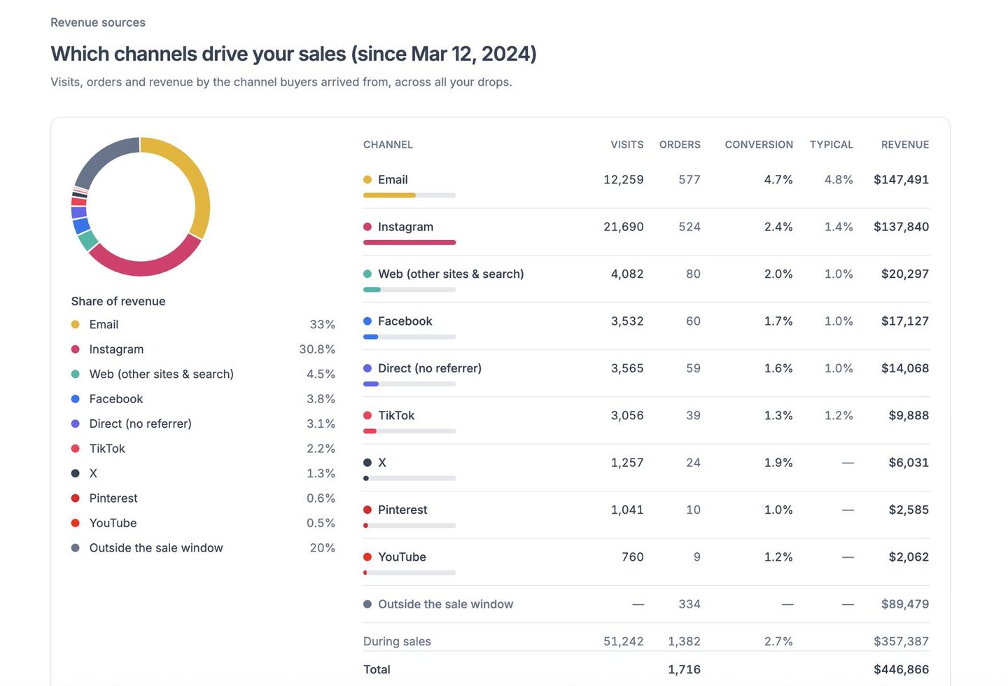Viewport: 1008px width, 686px height.
Task: Click Email revenue value $147,491
Action: pos(902,180)
